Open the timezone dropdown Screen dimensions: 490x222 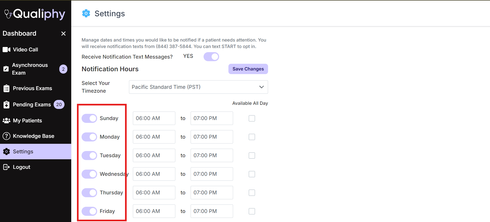coord(198,87)
